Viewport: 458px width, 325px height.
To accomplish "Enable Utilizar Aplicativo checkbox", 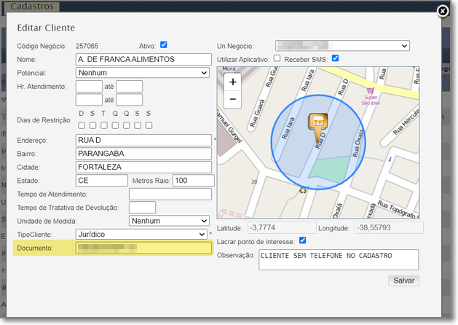I will pyautogui.click(x=277, y=58).
